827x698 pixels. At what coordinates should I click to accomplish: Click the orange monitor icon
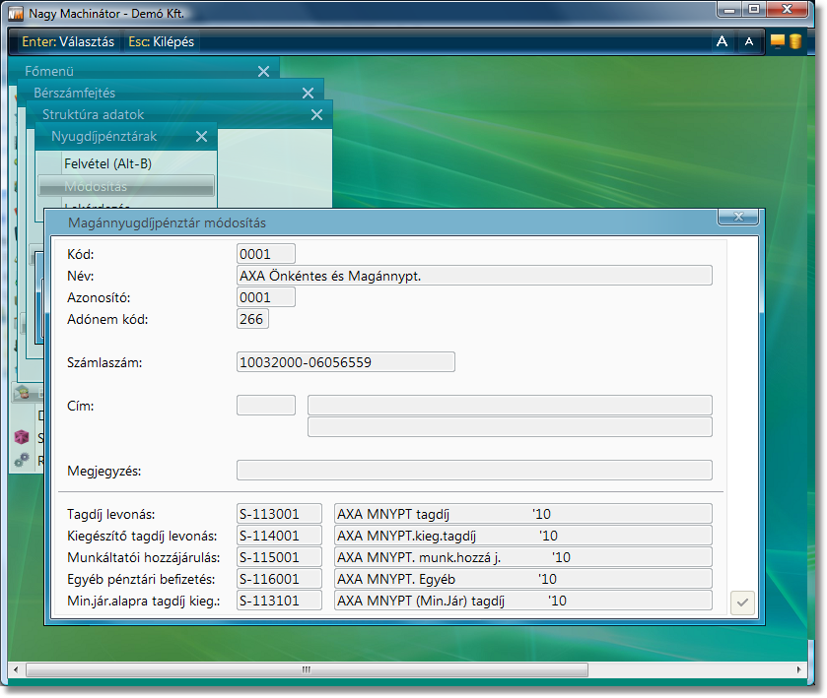coord(777,41)
